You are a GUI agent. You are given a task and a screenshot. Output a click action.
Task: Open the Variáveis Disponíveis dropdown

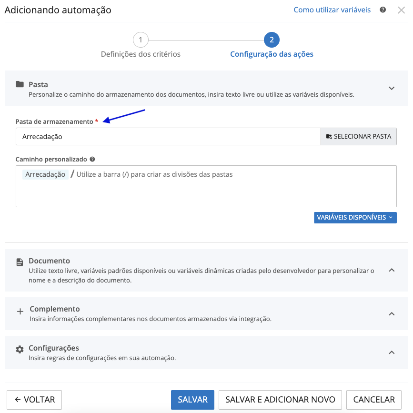coord(355,217)
